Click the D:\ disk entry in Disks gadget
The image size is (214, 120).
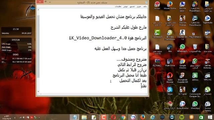pyautogui.click(x=16, y=62)
